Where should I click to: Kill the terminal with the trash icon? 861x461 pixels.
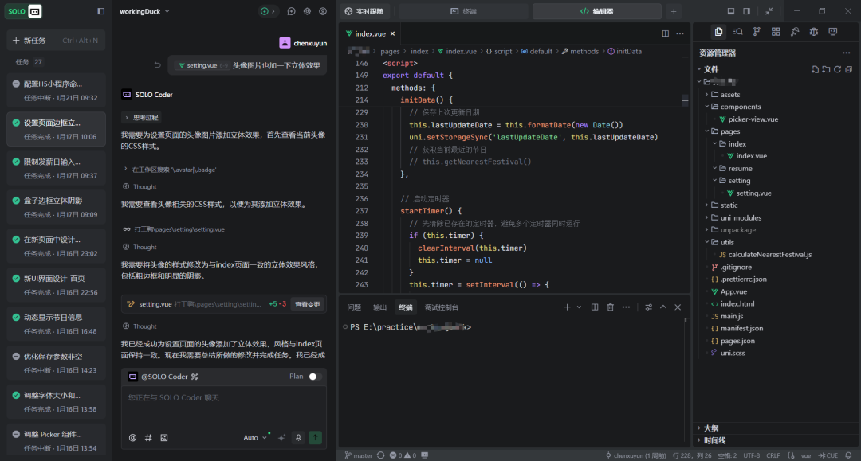click(x=610, y=307)
